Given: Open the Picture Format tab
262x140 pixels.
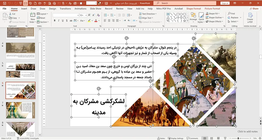Looking at the screenshot, I should 212,9.
